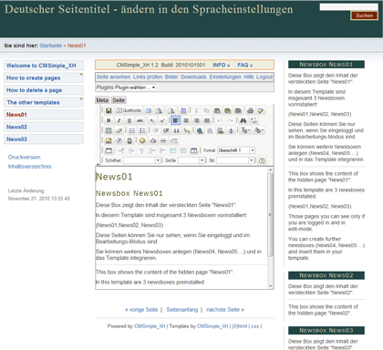
Task: Open Links prüfen menu item
Action: pyautogui.click(x=148, y=77)
